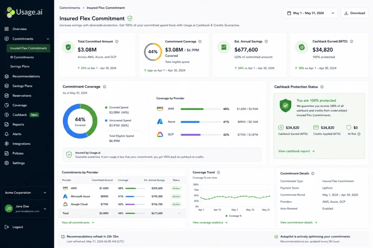
Task: Click the AWS logo in Coverage by Provider
Action: tap(160, 109)
